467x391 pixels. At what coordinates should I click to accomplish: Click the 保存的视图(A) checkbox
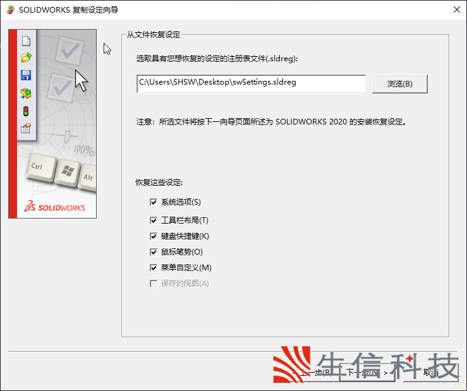tap(154, 284)
